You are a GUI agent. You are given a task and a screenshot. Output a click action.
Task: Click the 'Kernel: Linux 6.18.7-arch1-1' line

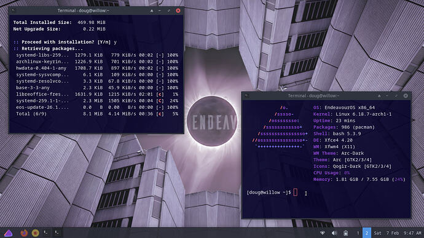(352, 114)
